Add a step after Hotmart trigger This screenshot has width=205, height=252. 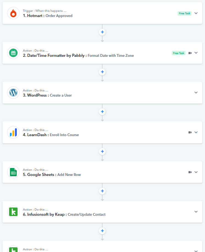coord(102,32)
